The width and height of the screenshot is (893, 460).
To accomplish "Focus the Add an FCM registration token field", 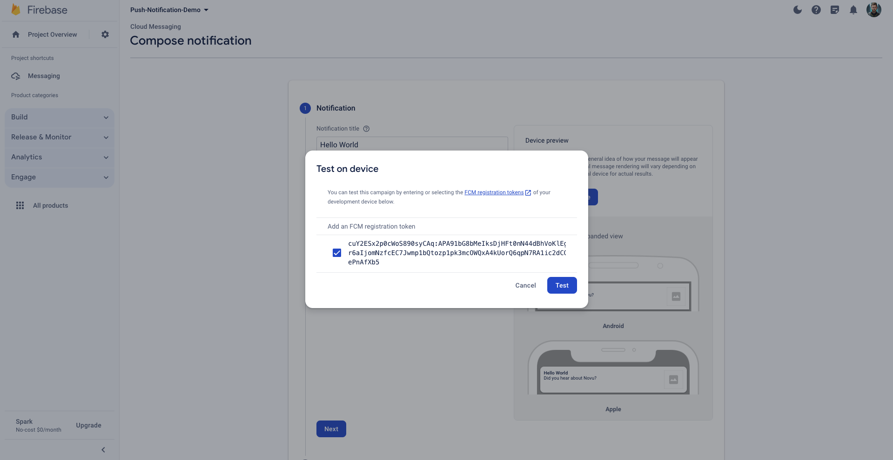I will pyautogui.click(x=447, y=226).
